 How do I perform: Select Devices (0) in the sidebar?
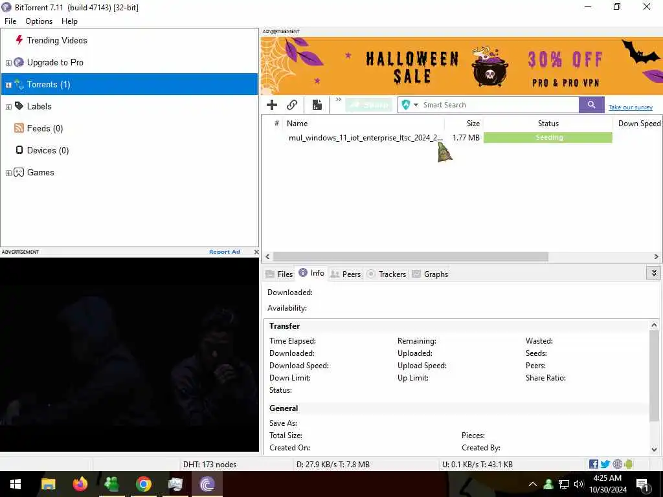[48, 150]
